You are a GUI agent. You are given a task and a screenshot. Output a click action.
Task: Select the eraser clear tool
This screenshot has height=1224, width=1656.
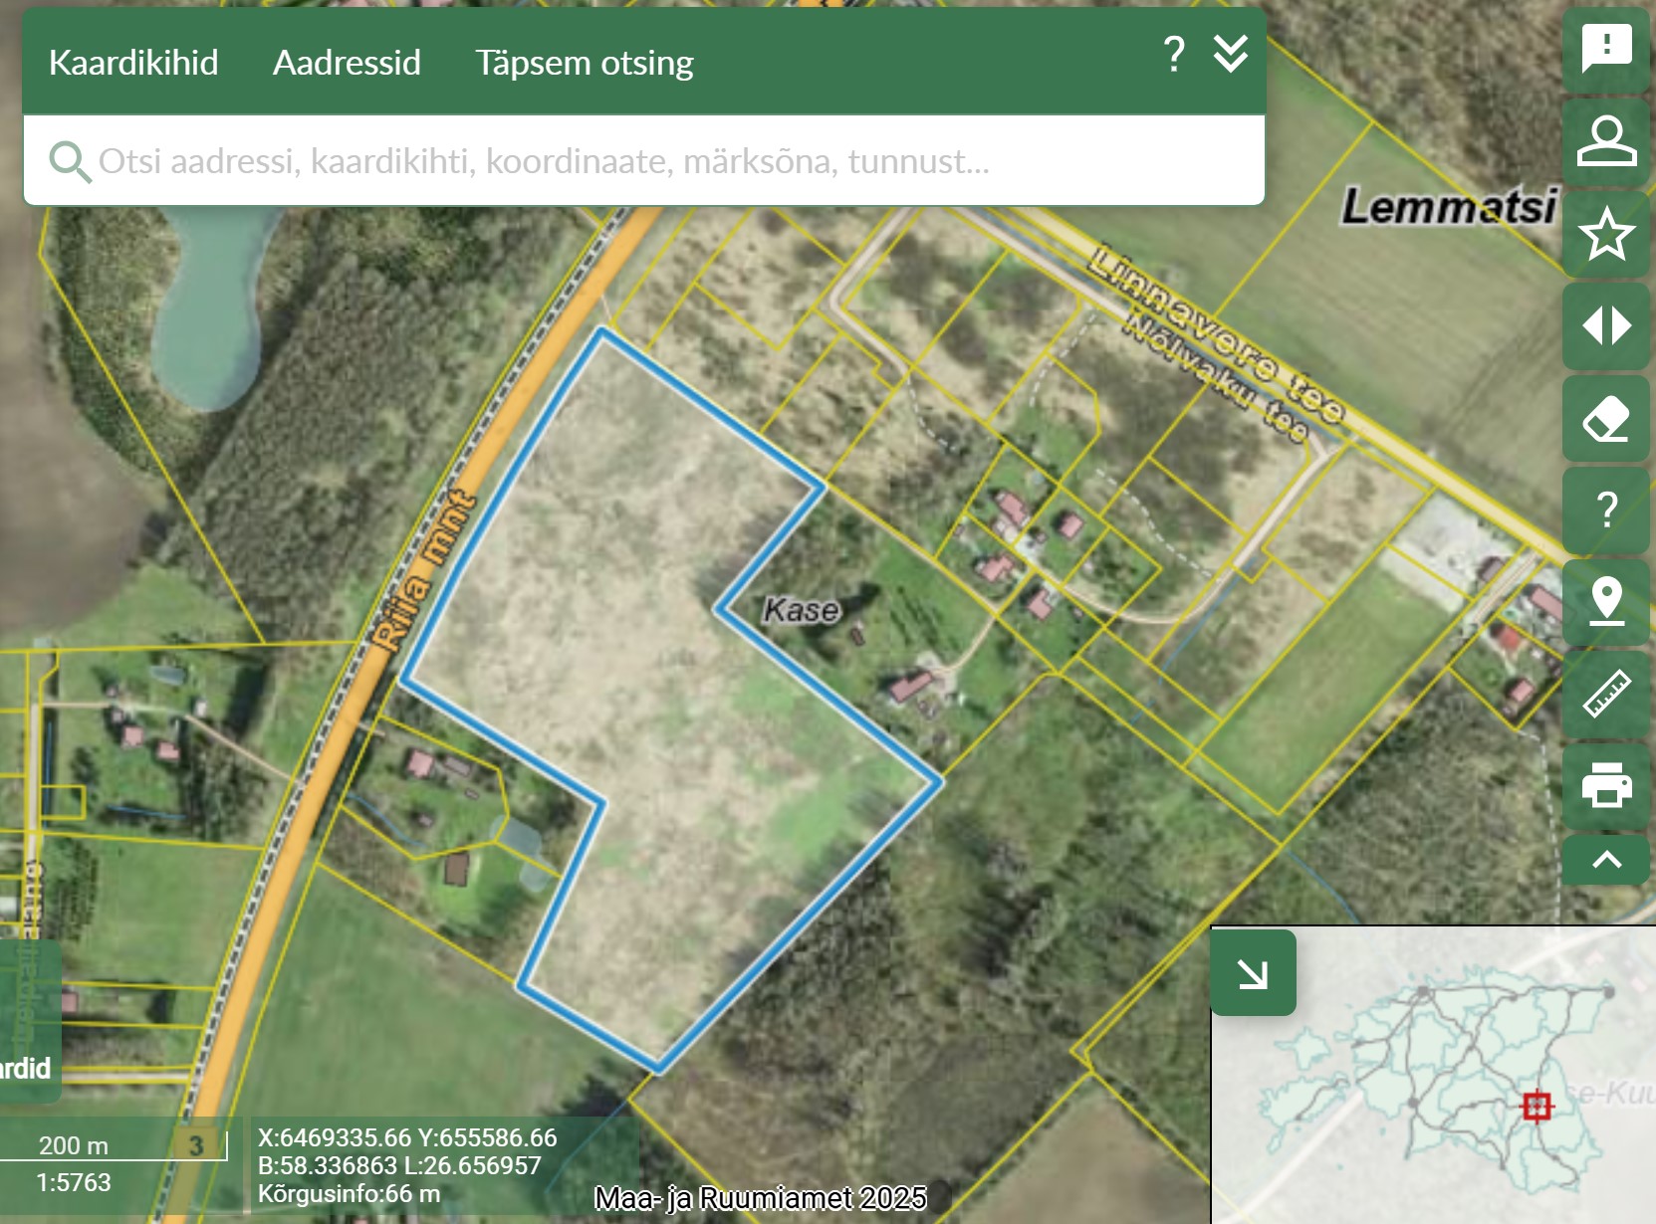(x=1606, y=418)
